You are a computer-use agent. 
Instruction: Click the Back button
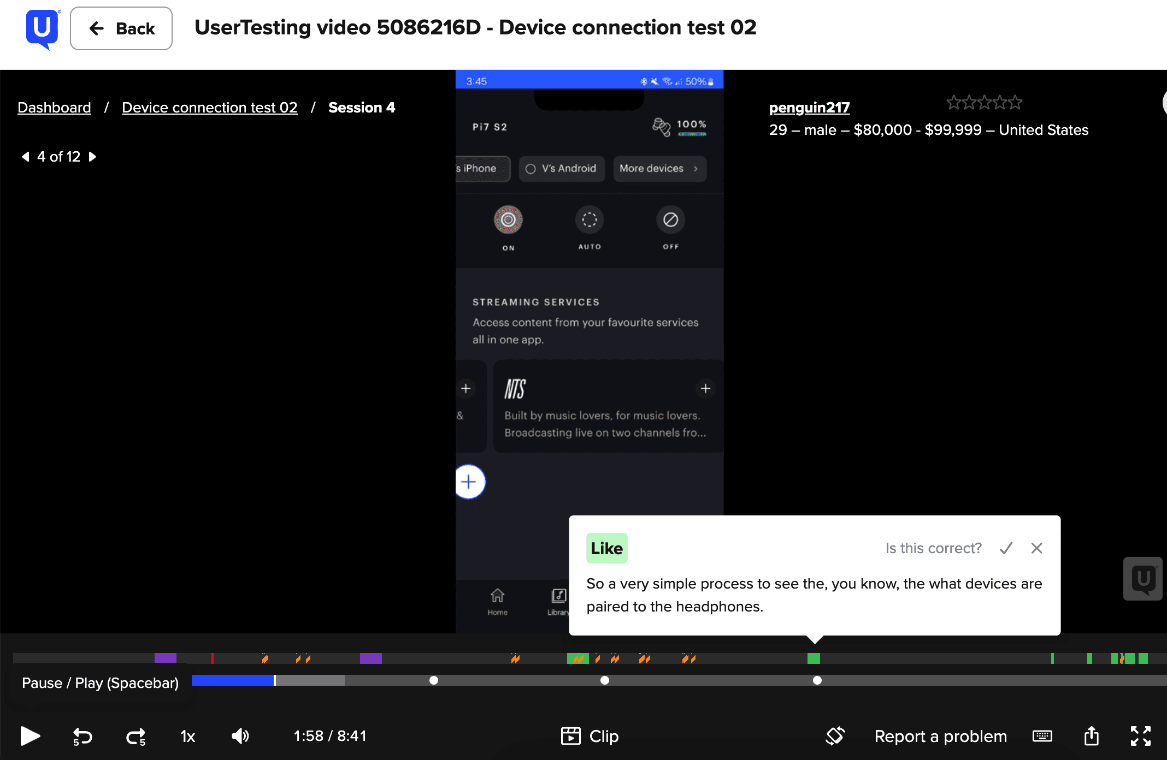coord(121,28)
